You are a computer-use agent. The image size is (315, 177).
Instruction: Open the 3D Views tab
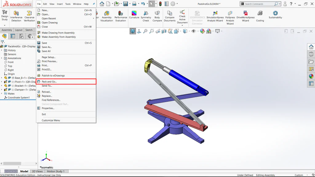(37, 171)
